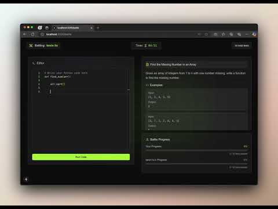Screen dimensions: 278x209
Task: Click the total tests button at top right
Action: (x=242, y=46)
